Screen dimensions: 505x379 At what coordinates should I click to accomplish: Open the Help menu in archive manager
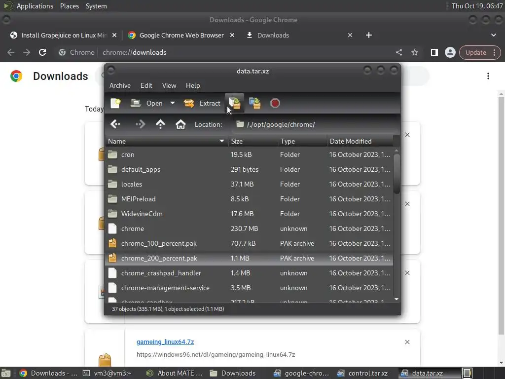(x=193, y=85)
